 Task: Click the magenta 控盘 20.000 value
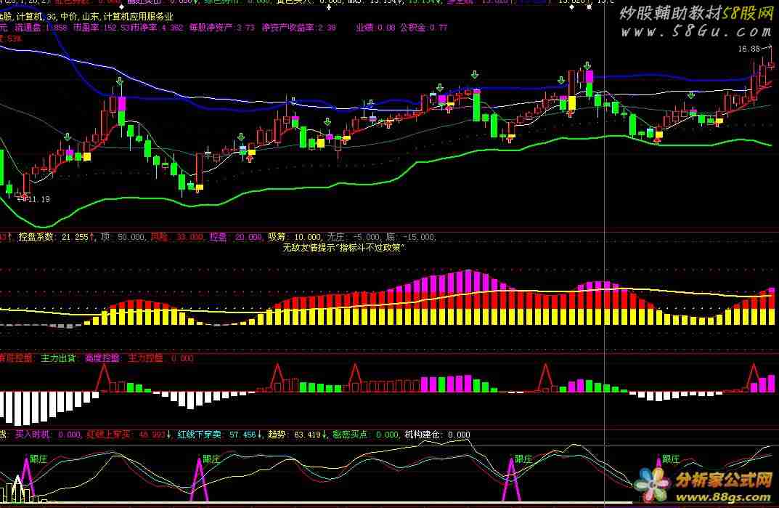[x=236, y=238]
